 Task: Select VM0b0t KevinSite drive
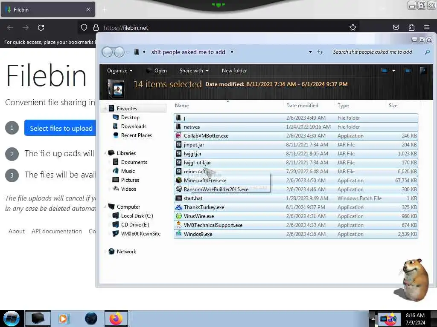pyautogui.click(x=141, y=233)
